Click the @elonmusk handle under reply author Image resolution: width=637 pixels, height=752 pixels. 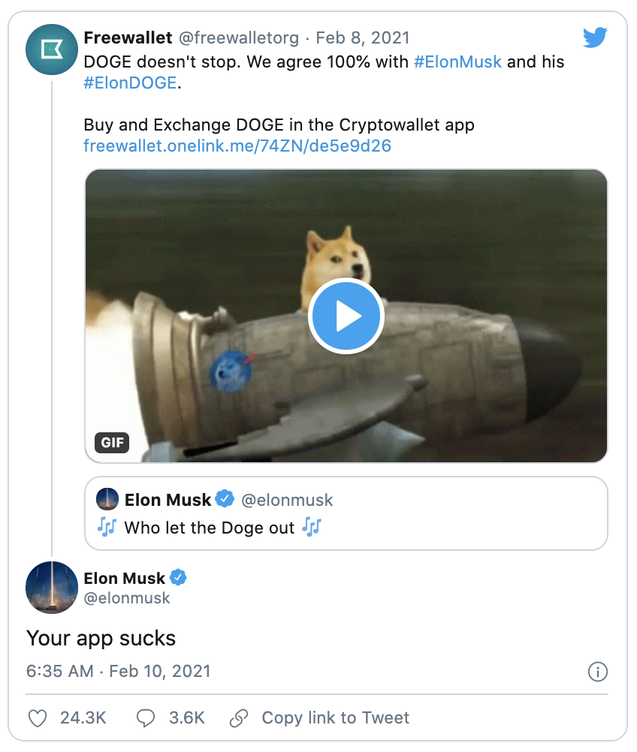click(127, 598)
